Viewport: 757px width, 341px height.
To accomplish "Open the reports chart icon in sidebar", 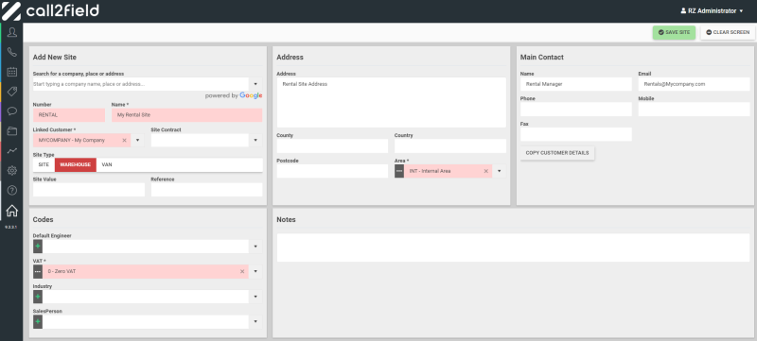I will coord(12,151).
